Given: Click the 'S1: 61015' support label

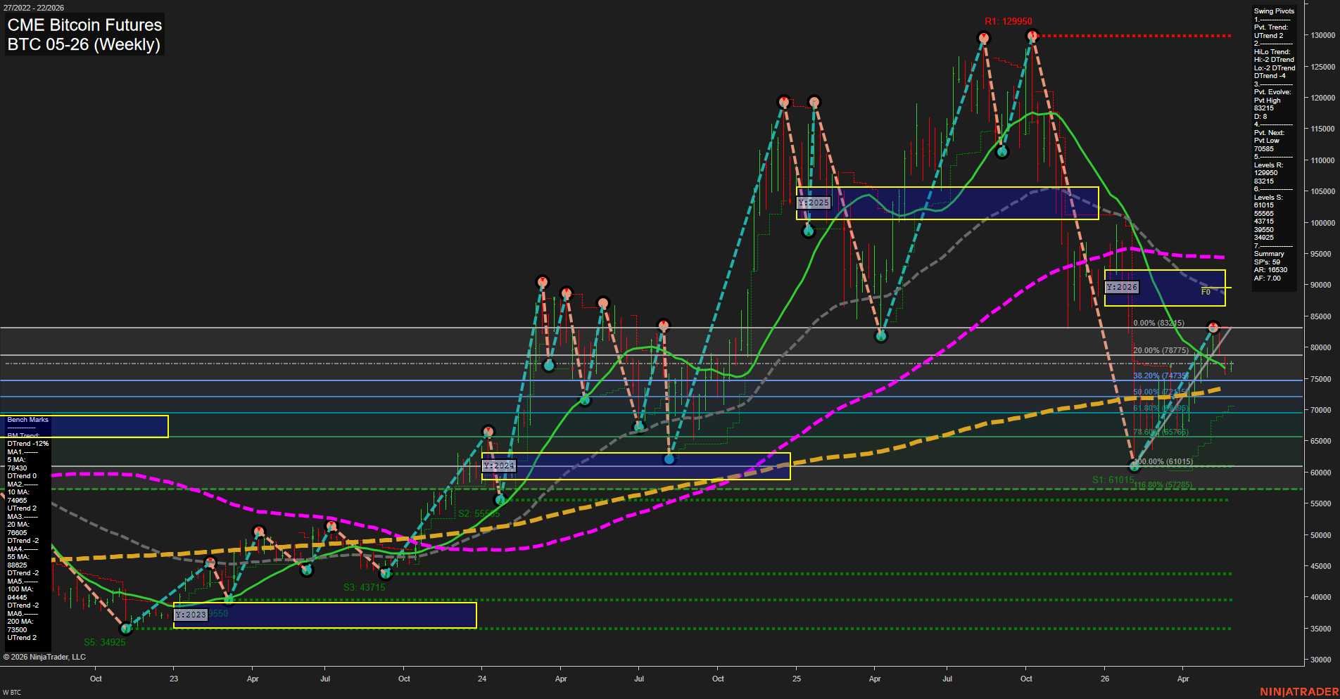Looking at the screenshot, I should pos(1113,480).
